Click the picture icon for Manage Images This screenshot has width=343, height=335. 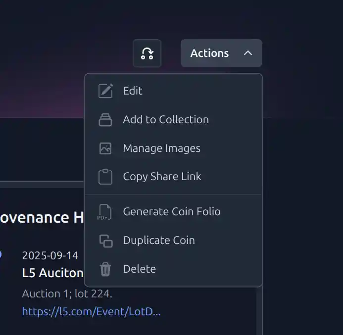tap(105, 148)
